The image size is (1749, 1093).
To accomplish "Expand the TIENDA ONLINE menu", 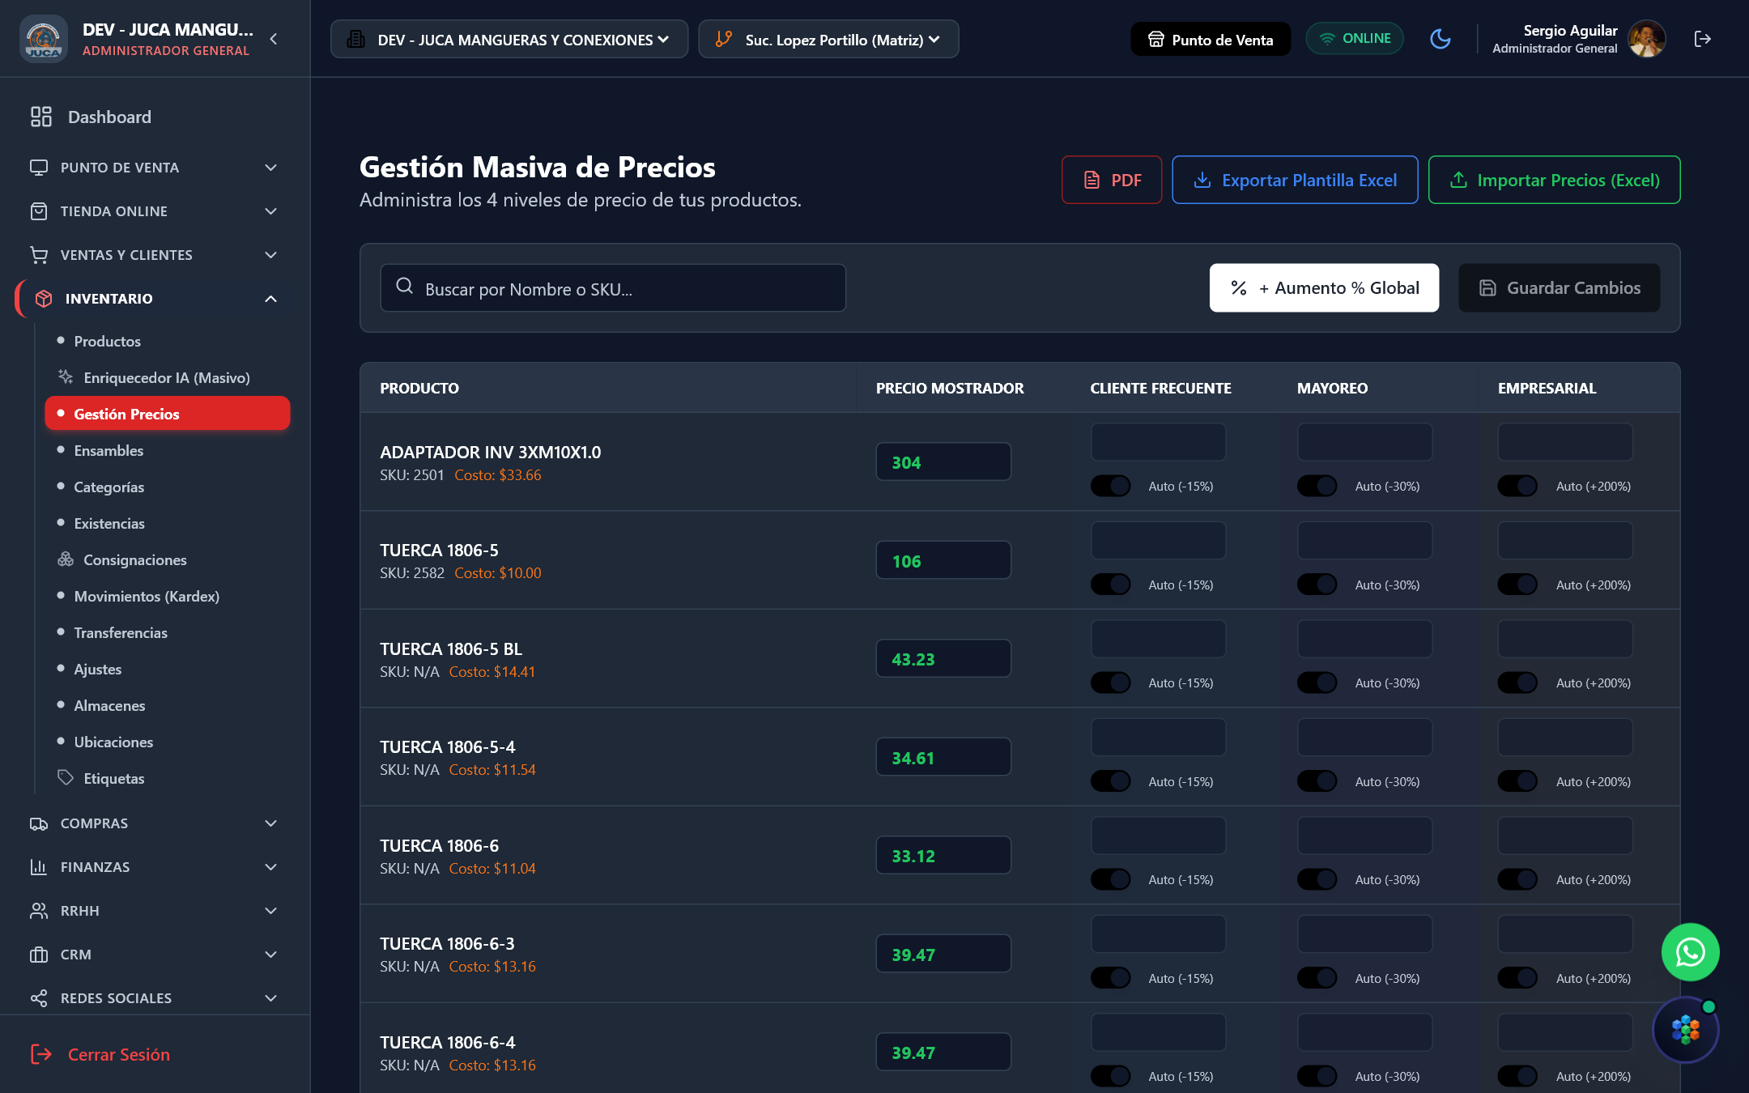I will [155, 211].
